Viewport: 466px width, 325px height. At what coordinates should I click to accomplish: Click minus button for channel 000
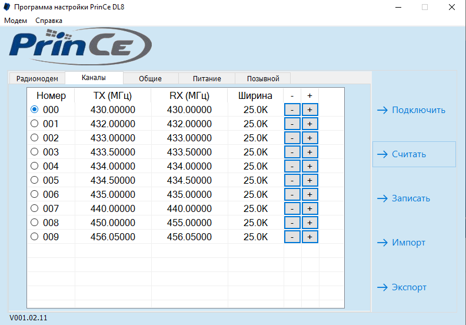pyautogui.click(x=292, y=110)
